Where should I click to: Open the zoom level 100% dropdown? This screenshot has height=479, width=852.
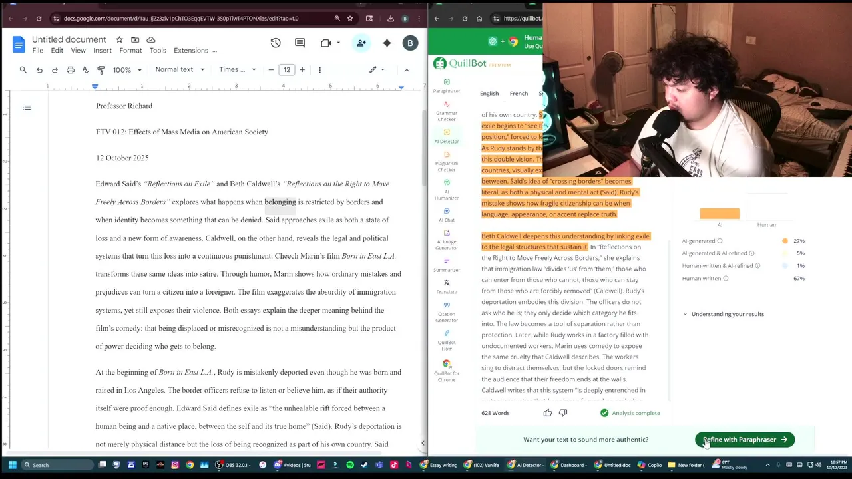pyautogui.click(x=127, y=69)
